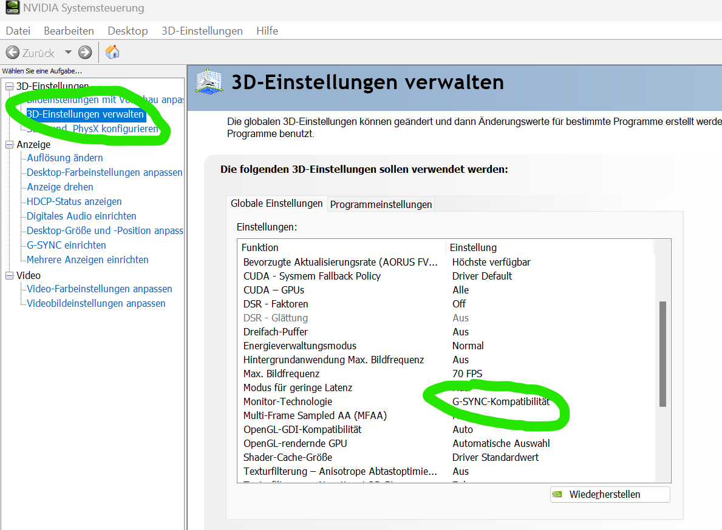This screenshot has width=722, height=530.
Task: Click the settings list vertical scrollbar
Action: coord(662,354)
